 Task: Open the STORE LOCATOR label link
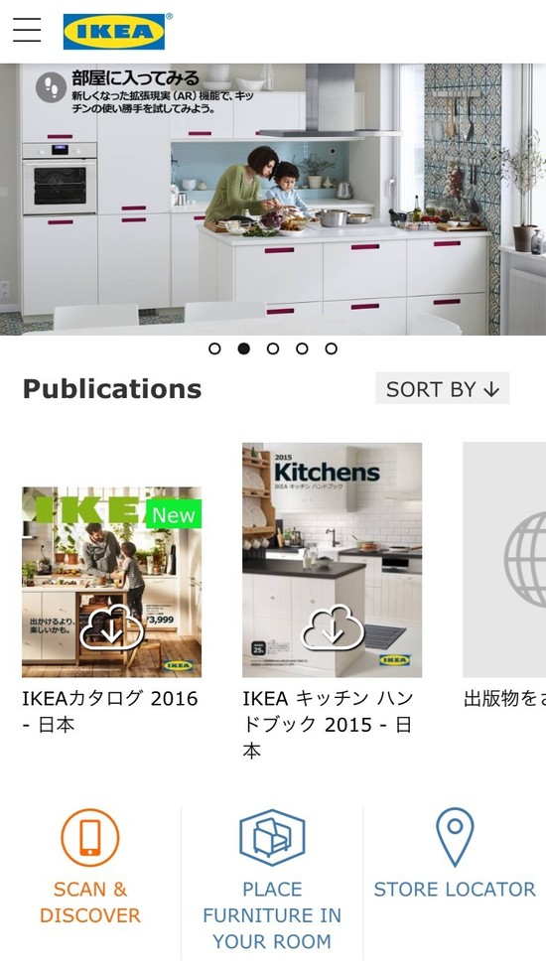455,890
